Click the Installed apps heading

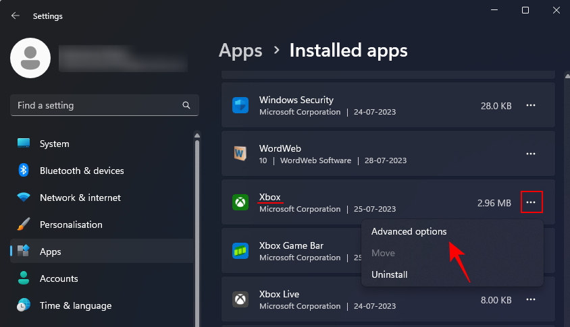coord(348,51)
